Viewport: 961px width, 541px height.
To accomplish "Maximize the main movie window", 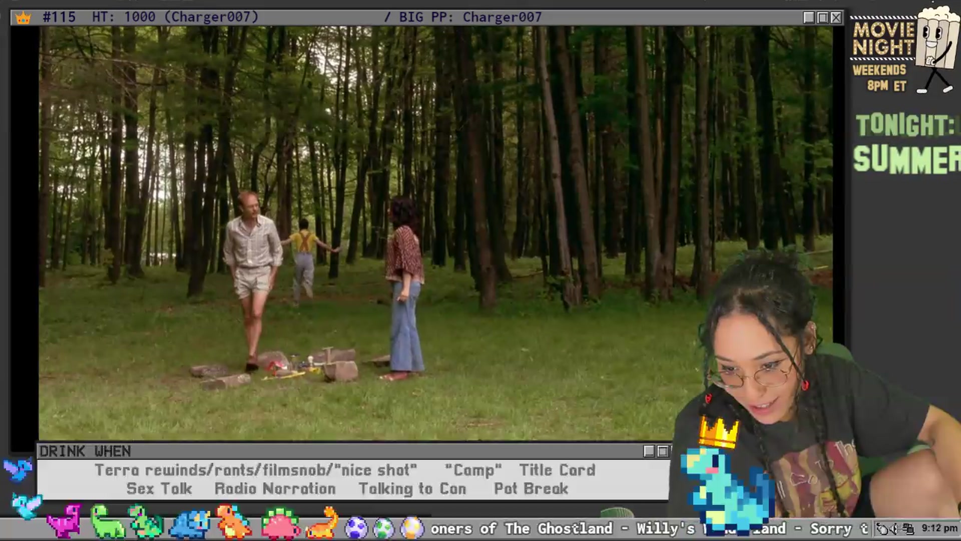I will tap(823, 18).
